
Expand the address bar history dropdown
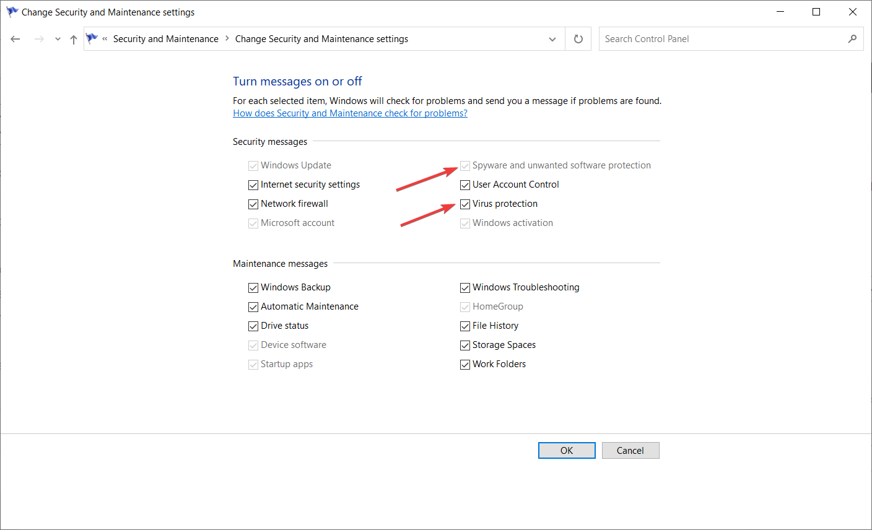click(552, 39)
